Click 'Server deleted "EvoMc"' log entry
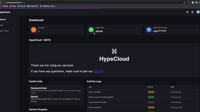 [98, 102]
